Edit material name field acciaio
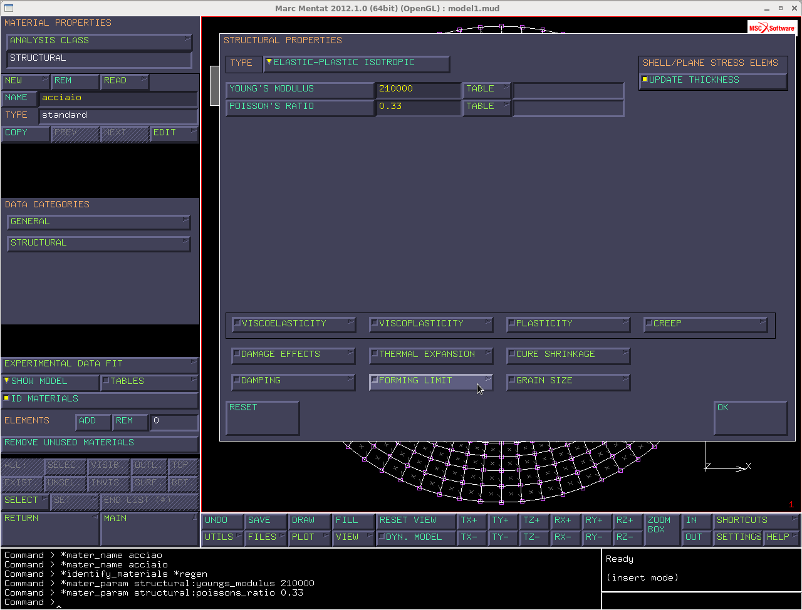Image resolution: width=802 pixels, height=610 pixels. tap(118, 99)
